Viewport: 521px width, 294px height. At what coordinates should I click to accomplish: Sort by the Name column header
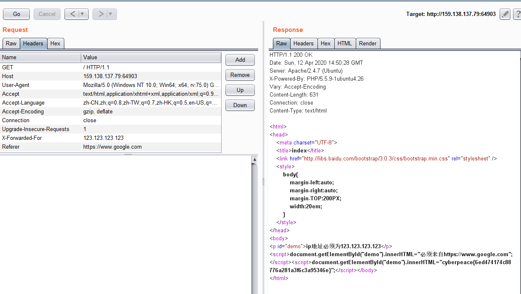(x=41, y=58)
